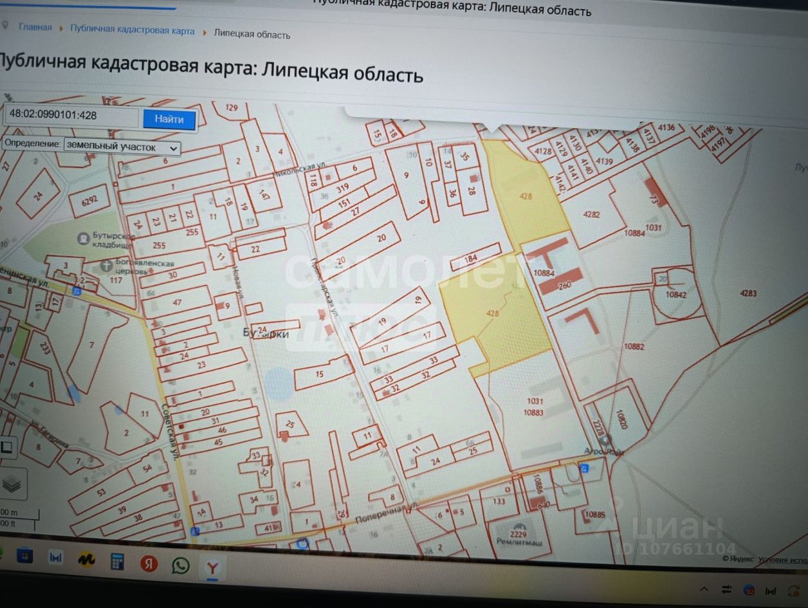The width and height of the screenshot is (808, 608).
Task: Open Microsoft Store from taskbar
Action: point(25,555)
